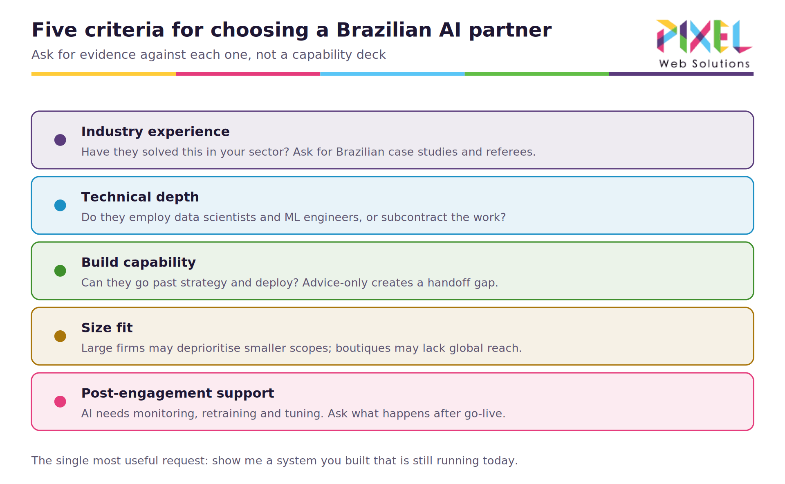Viewport: 785px width, 484px height.
Task: Select the Technical depth heading
Action: click(140, 197)
